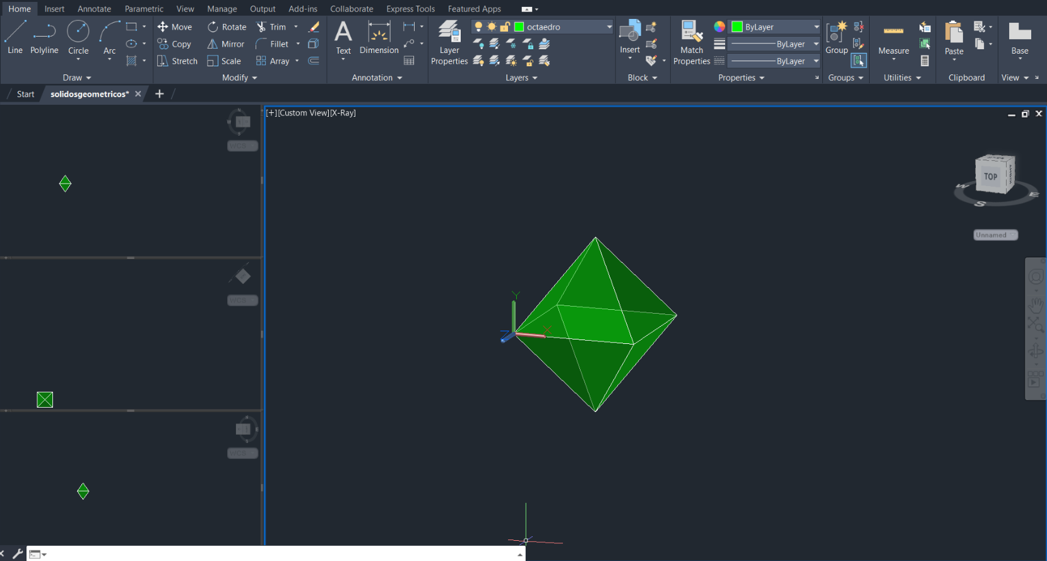
Task: Expand the Annotation panel
Action: (377, 78)
